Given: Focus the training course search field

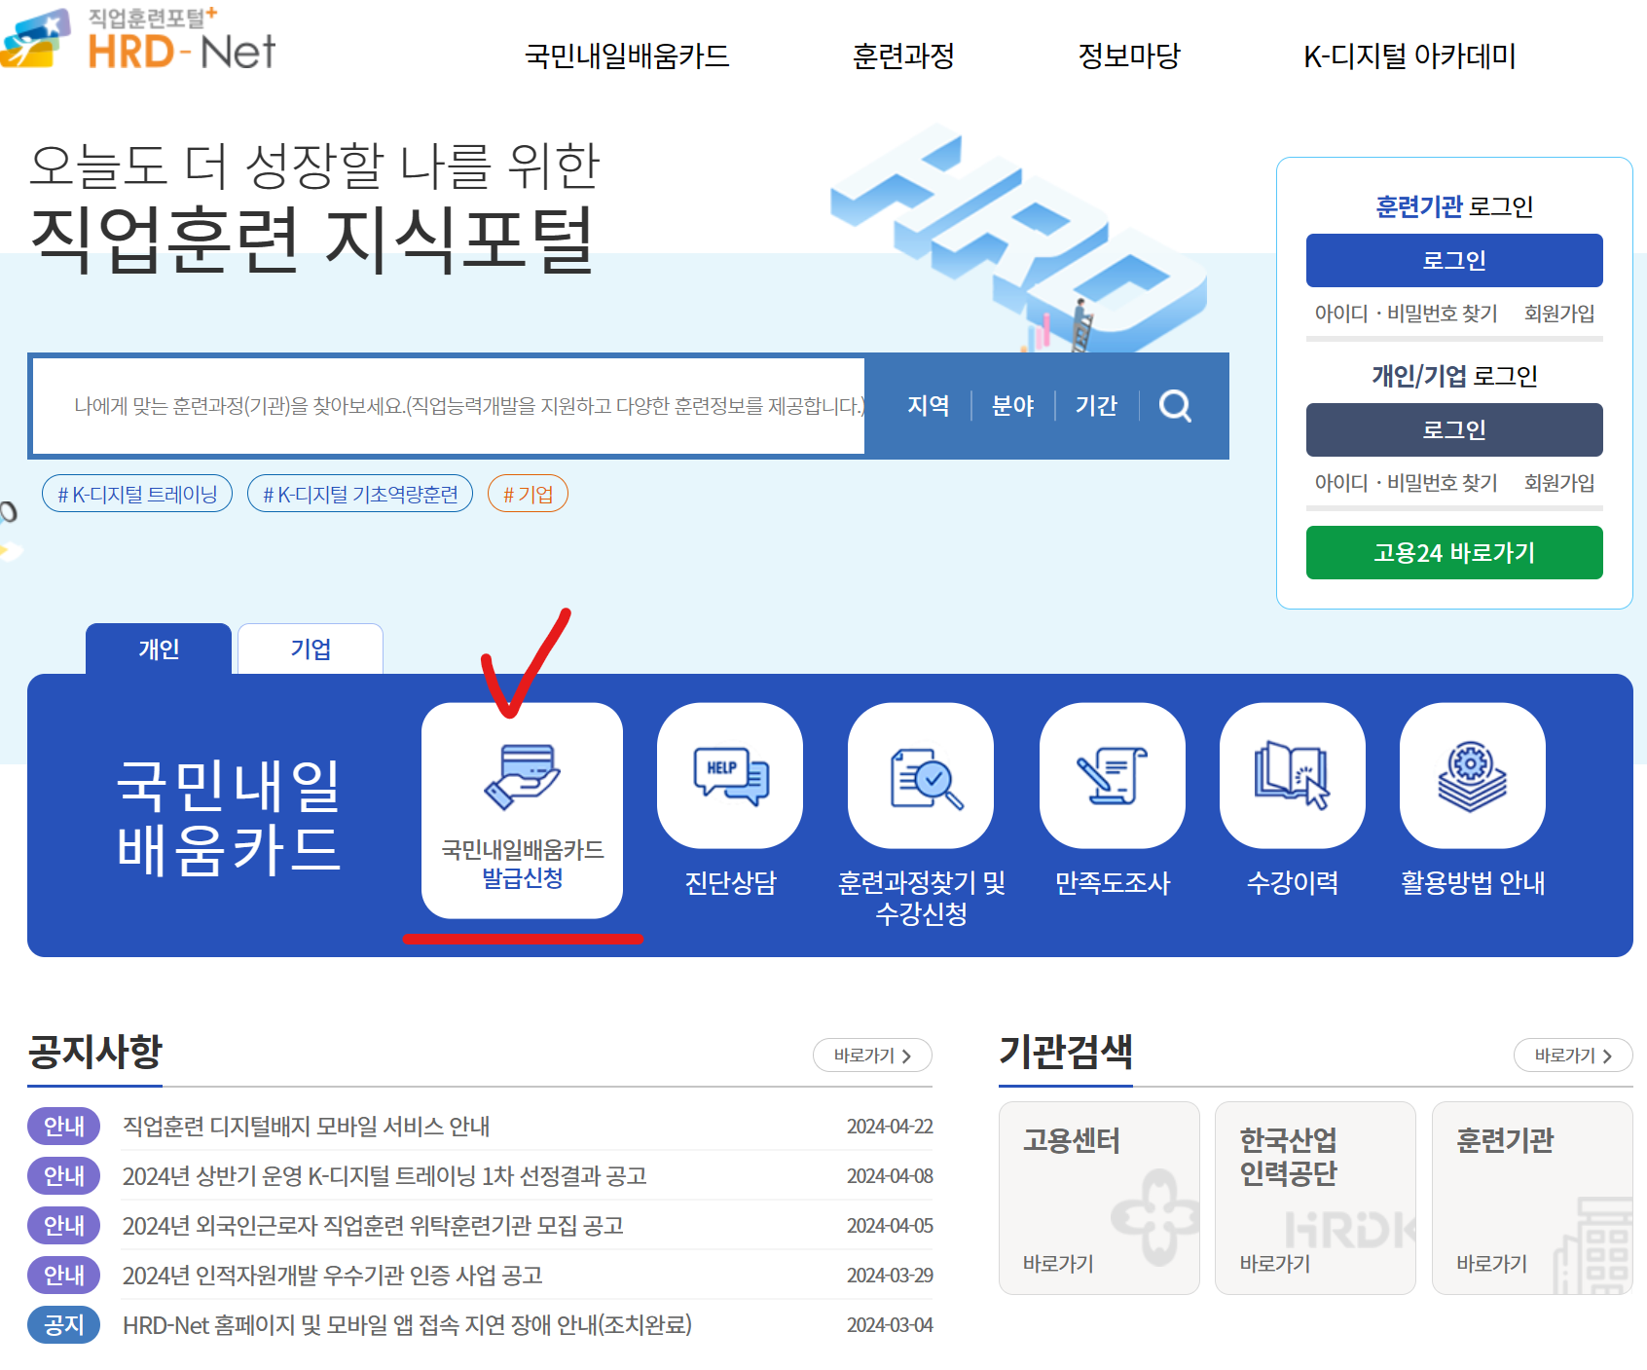Looking at the screenshot, I should click(449, 406).
